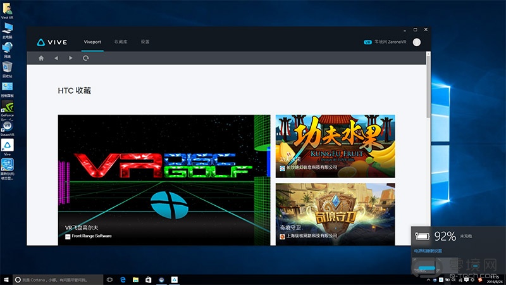The image size is (506, 285).
Task: Switch to the 收藏库 library tab
Action: (121, 42)
